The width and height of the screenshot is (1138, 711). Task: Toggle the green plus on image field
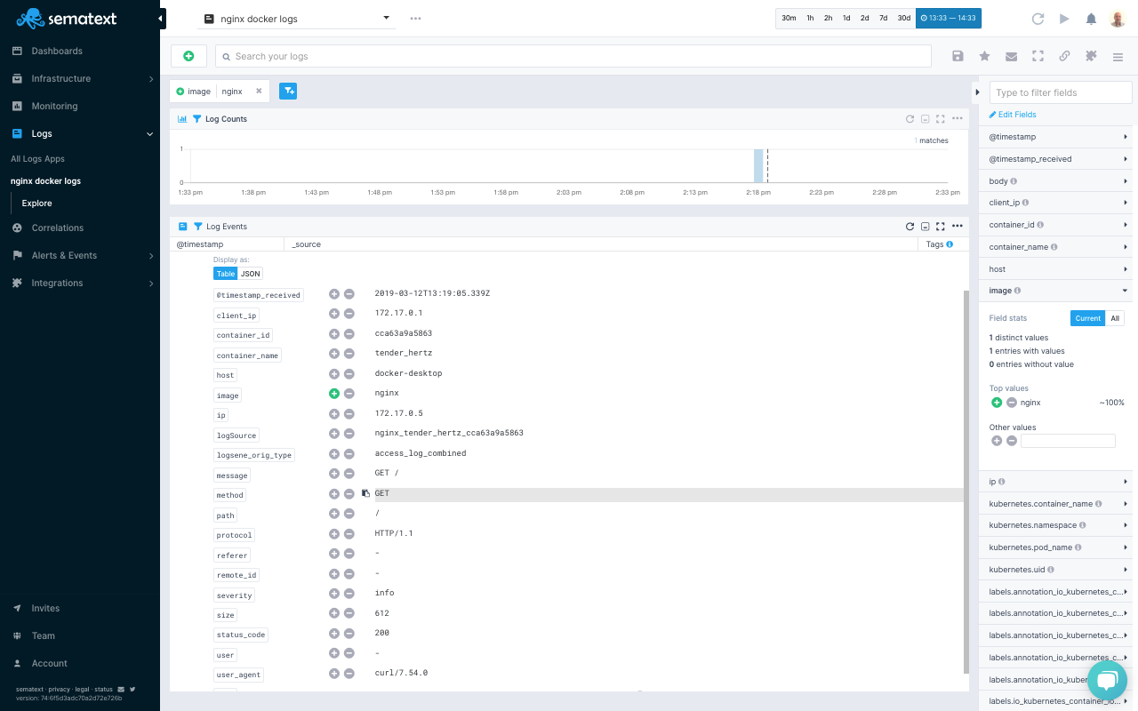coord(334,394)
